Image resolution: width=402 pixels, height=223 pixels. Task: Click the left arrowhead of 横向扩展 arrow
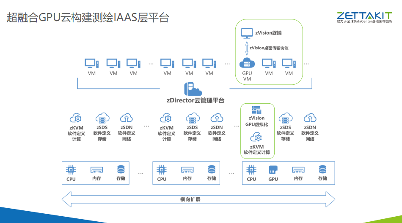pyautogui.click(x=67, y=199)
